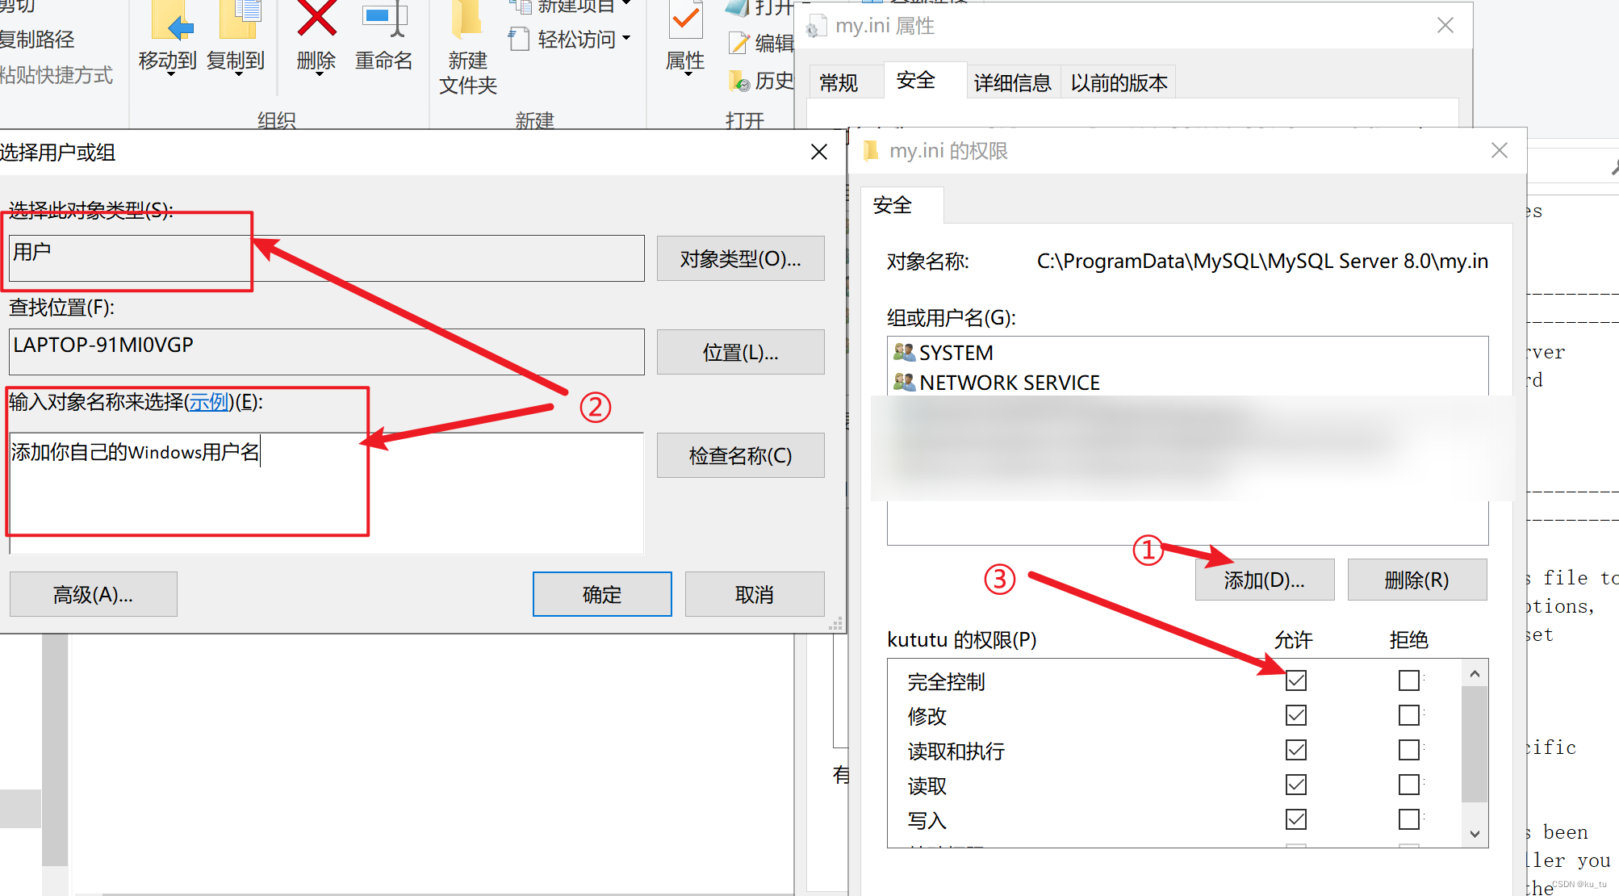Open the Previous versions tab
Image resolution: width=1619 pixels, height=896 pixels.
pos(1119,82)
